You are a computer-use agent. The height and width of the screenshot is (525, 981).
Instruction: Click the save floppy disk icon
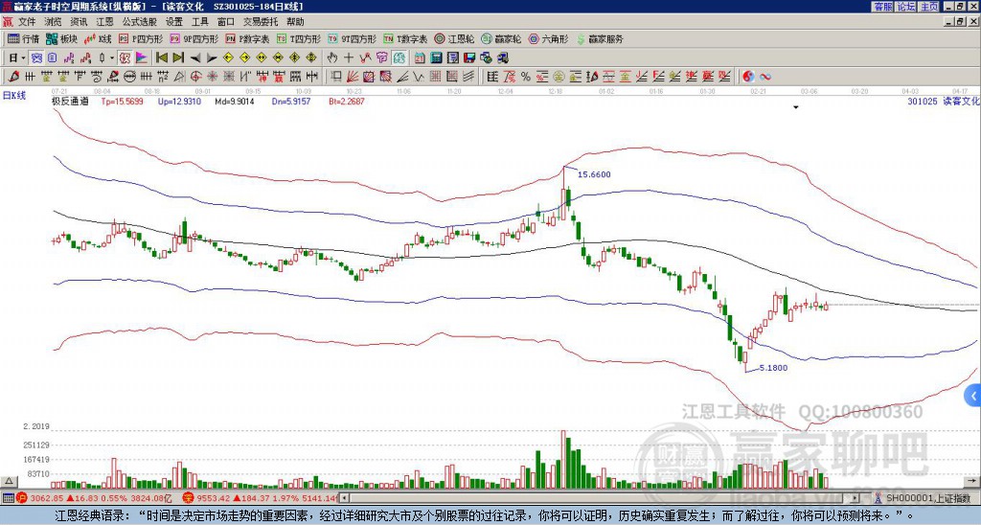(x=469, y=58)
